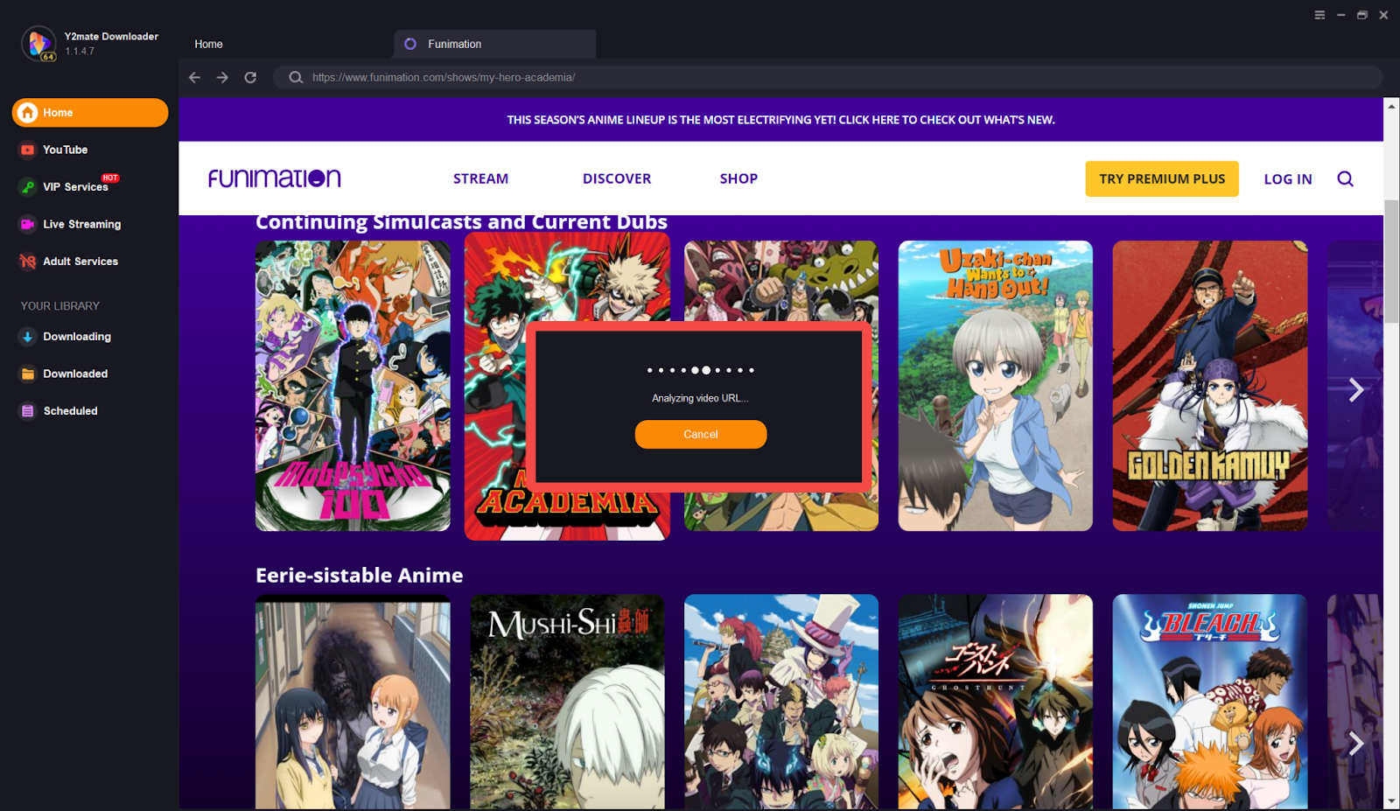Open the SHOP navigation link
This screenshot has height=811, width=1400.
coord(738,178)
